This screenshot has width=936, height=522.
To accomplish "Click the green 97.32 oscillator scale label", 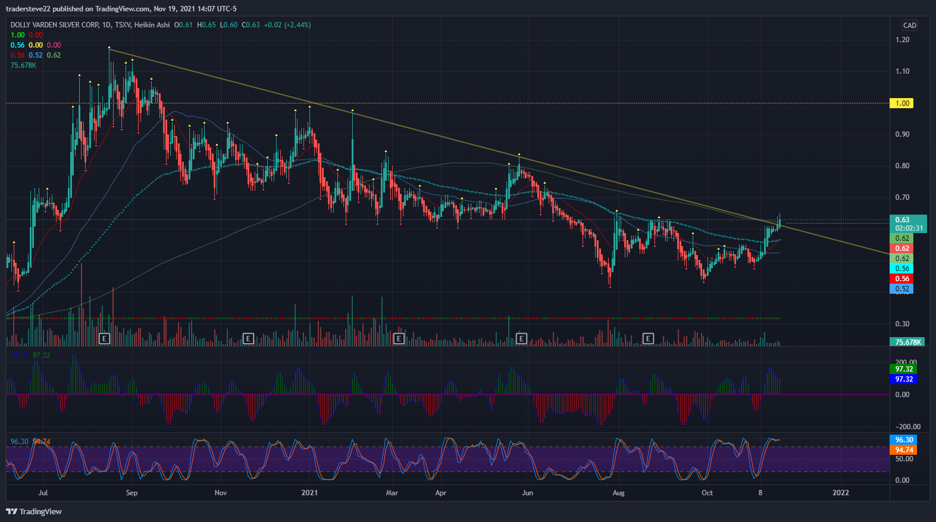I will (x=904, y=369).
